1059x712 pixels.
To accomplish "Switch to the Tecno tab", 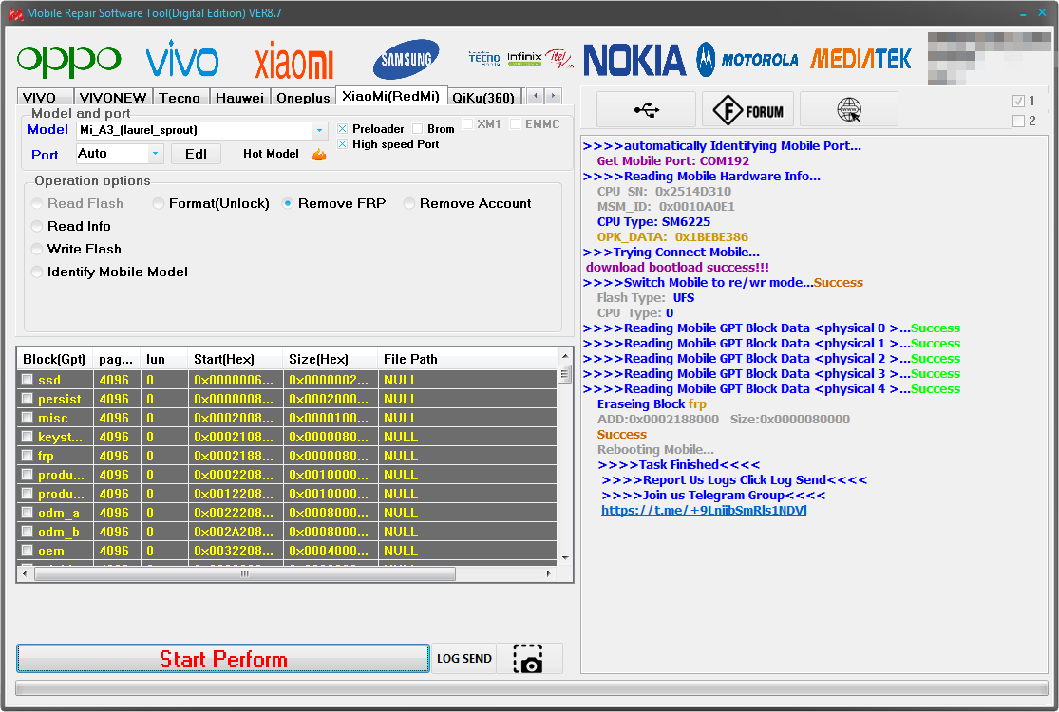I will point(180,98).
